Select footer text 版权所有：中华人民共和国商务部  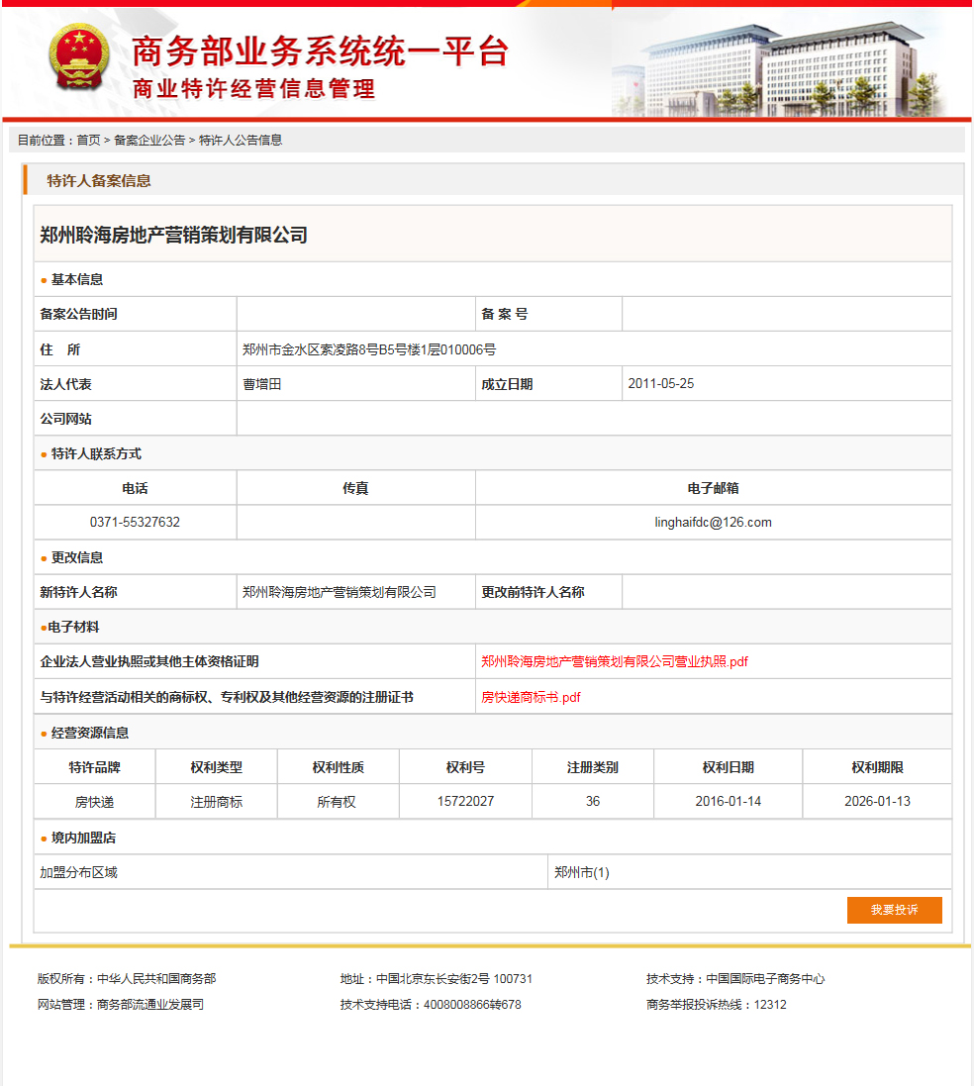(x=127, y=979)
